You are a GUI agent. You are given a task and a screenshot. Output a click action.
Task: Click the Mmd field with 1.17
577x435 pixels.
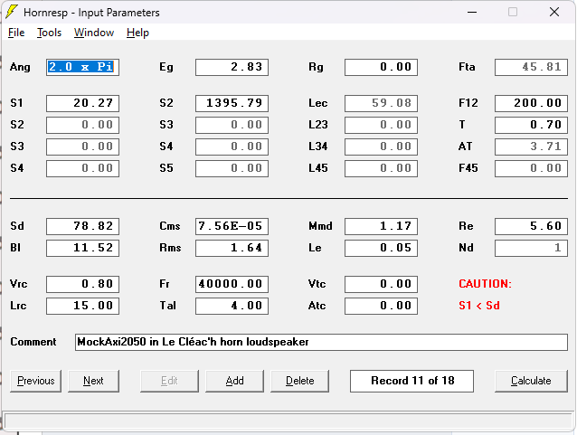(381, 226)
